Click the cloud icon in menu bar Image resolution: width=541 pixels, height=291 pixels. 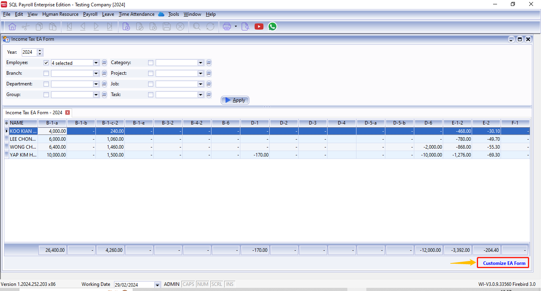tap(161, 14)
